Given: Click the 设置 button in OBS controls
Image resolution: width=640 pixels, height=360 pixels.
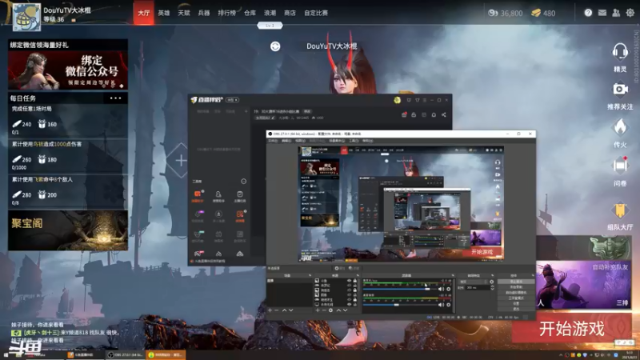Looking at the screenshot, I should coord(516,304).
